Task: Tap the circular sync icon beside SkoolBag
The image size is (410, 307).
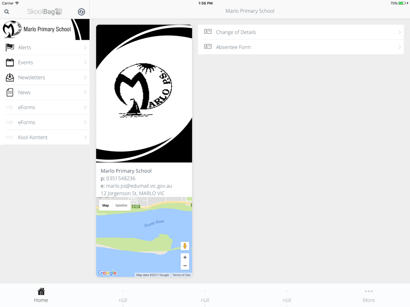Action: point(81,12)
